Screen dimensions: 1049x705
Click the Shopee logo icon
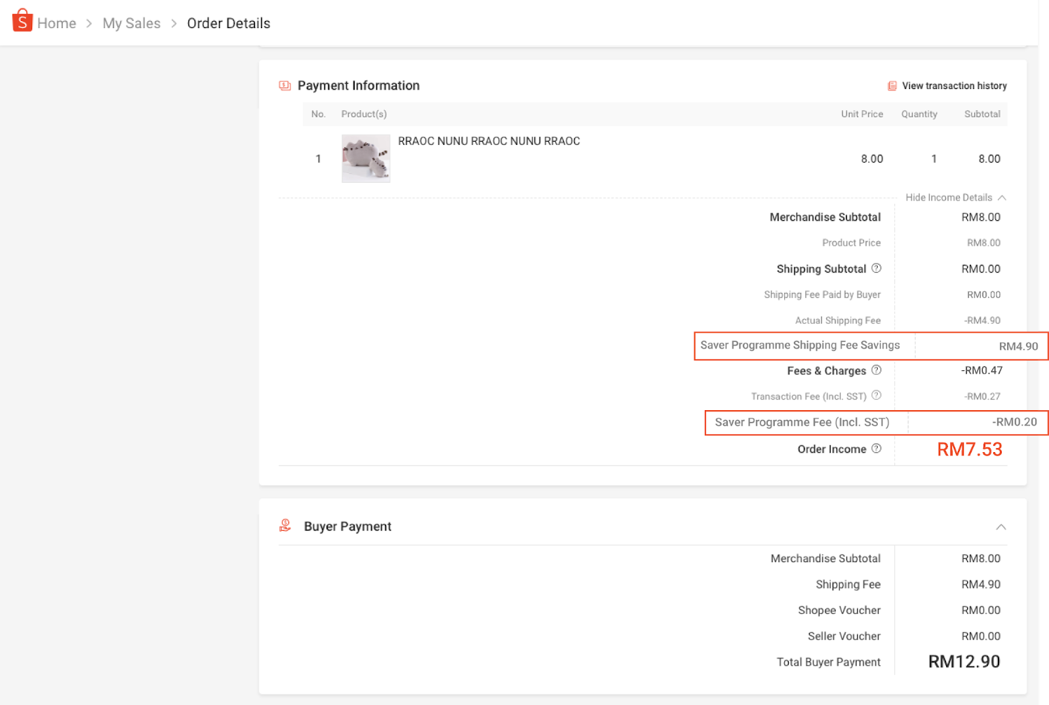[x=22, y=21]
